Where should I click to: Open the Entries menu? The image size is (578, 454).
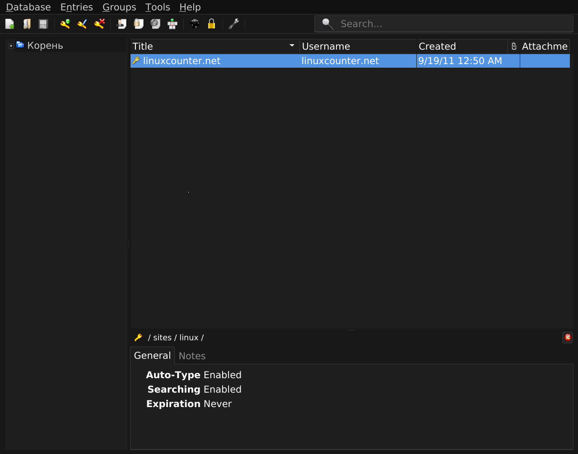pyautogui.click(x=76, y=7)
